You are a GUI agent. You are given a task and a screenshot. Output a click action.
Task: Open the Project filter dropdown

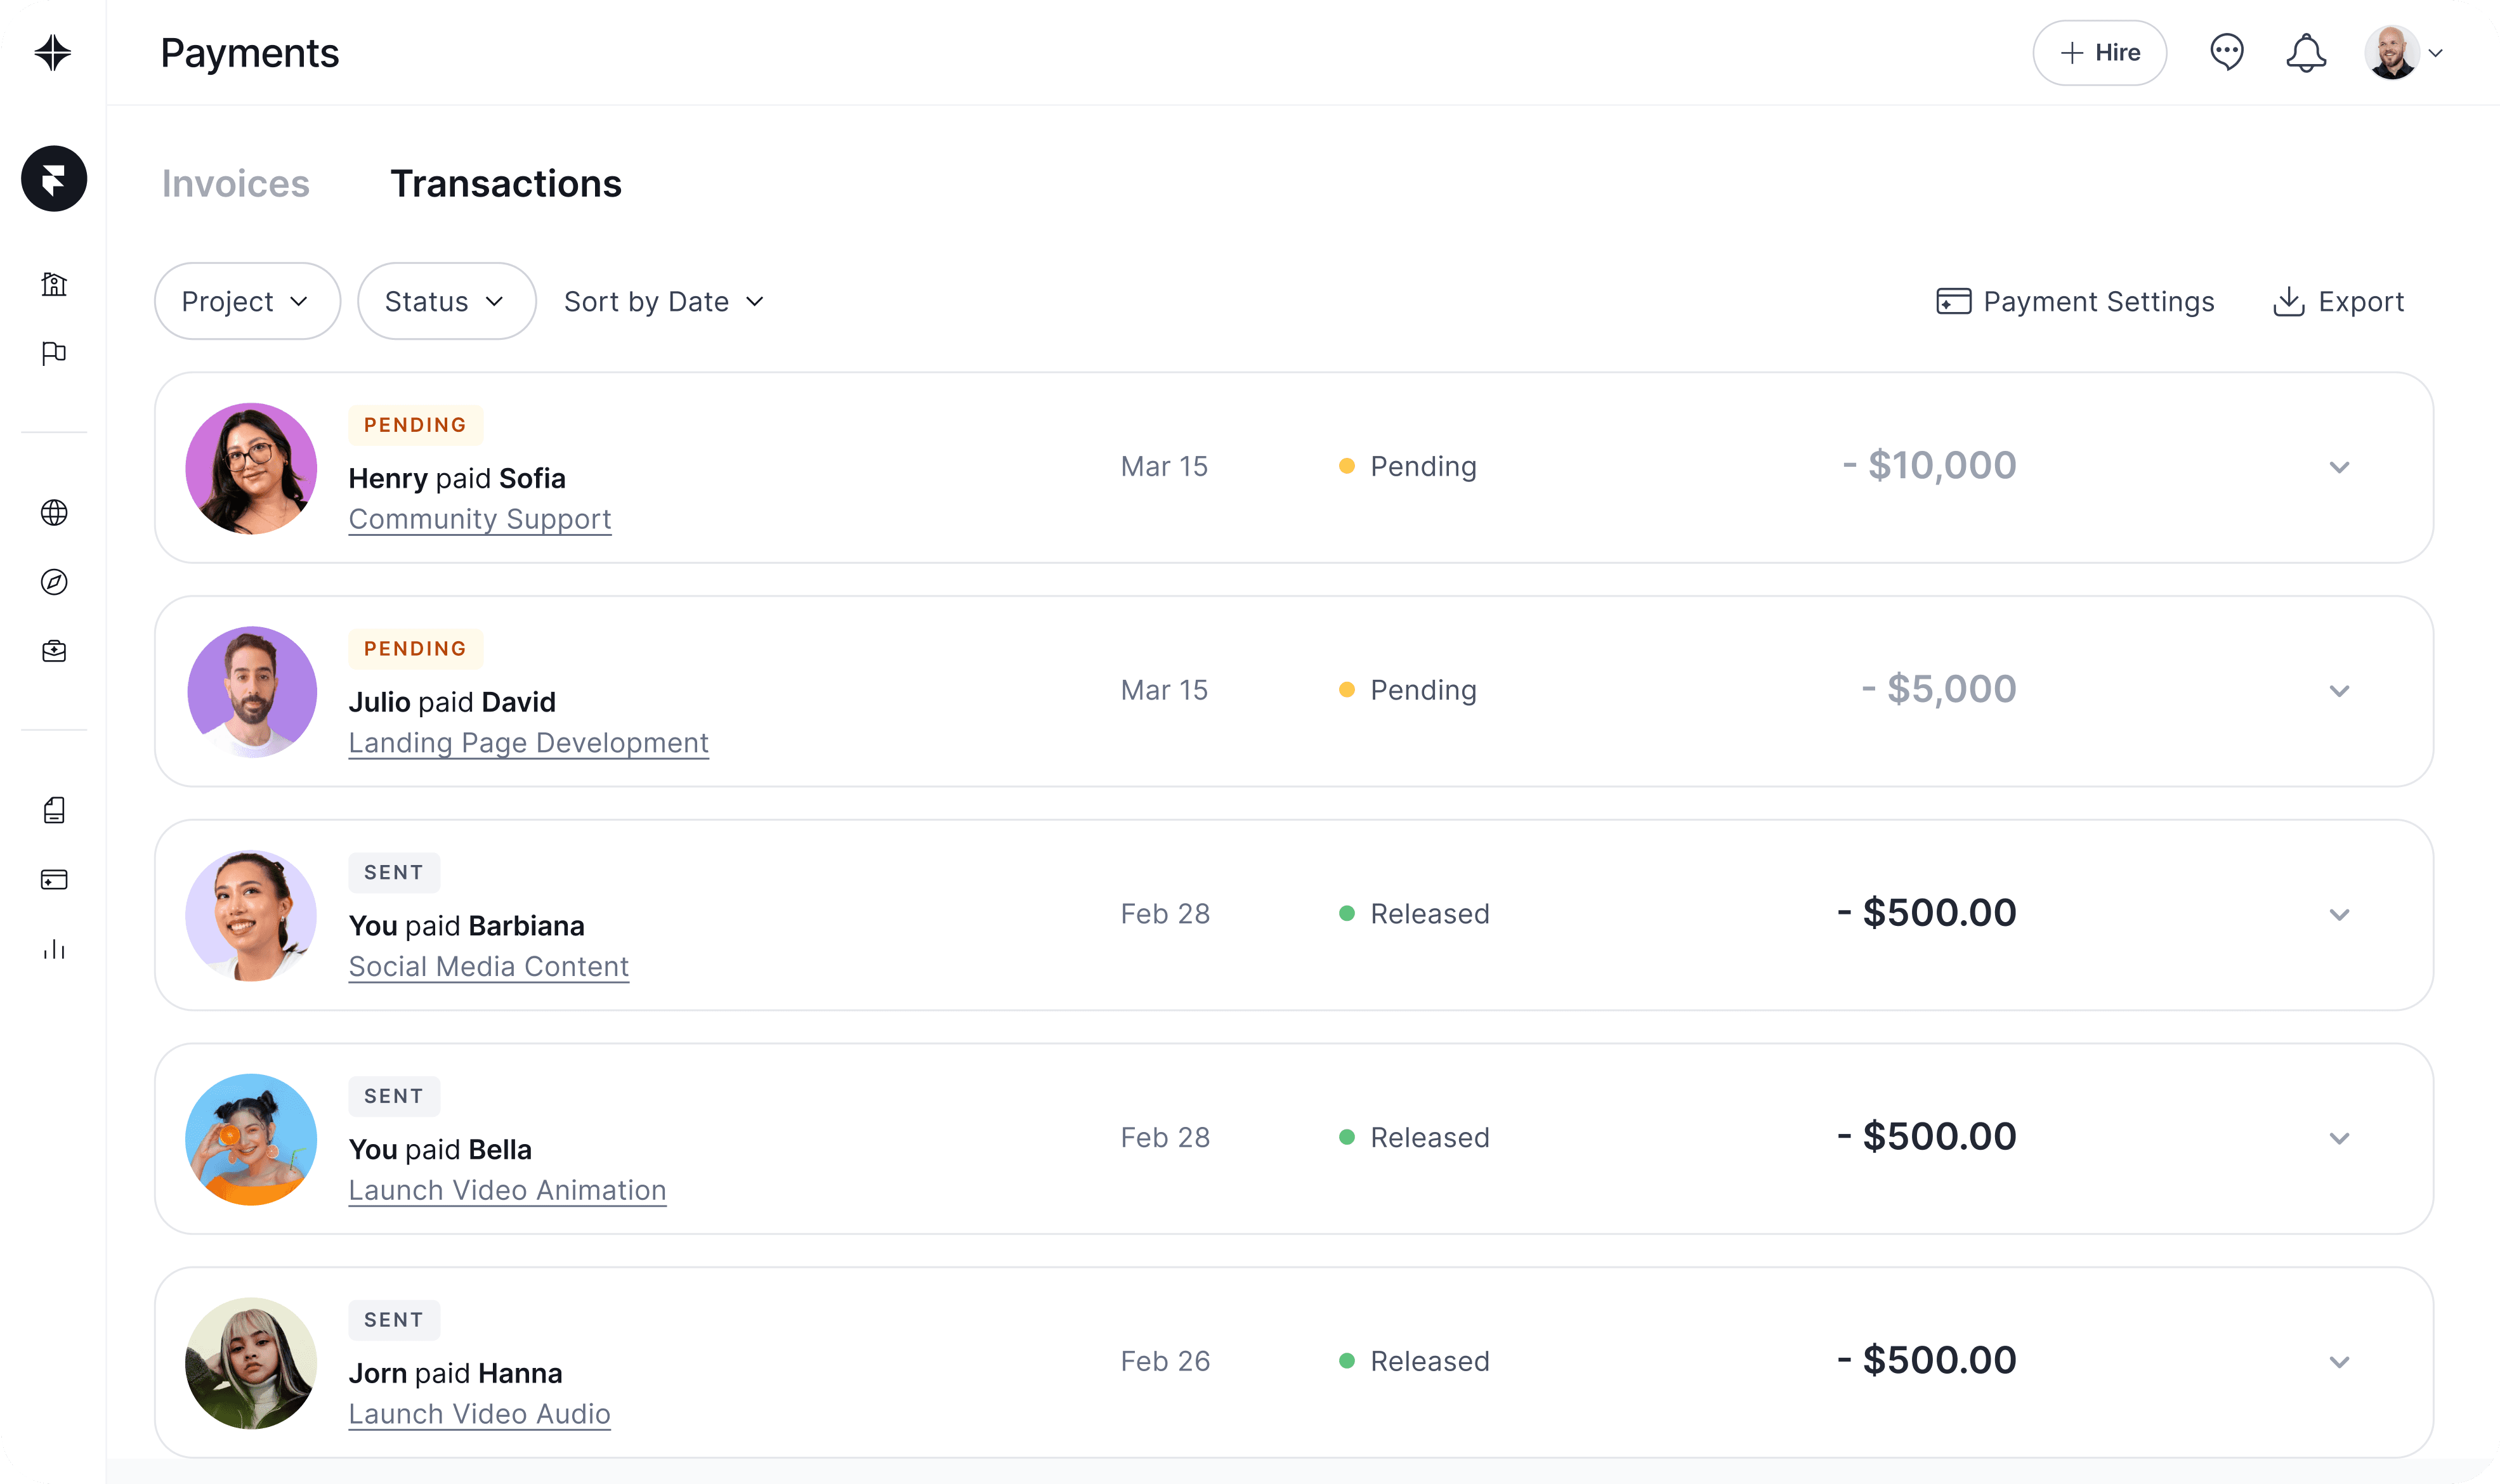pos(247,301)
